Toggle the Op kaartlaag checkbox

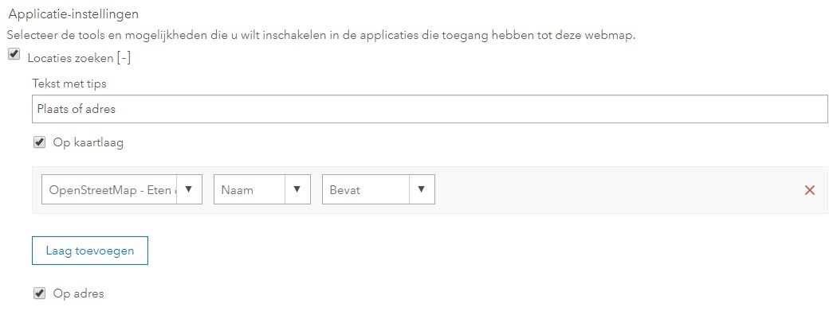tap(39, 142)
